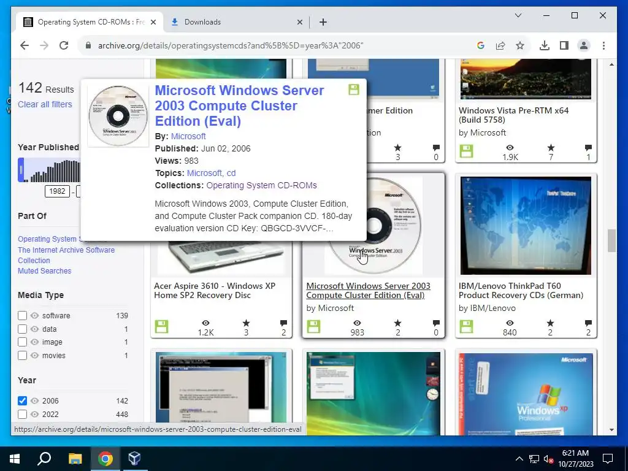Open Chrome downloads icon in toolbar
Image resolution: width=628 pixels, height=471 pixels.
545,45
